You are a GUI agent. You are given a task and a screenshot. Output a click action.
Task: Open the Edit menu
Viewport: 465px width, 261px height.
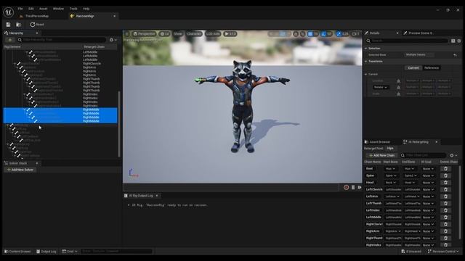pyautogui.click(x=31, y=9)
